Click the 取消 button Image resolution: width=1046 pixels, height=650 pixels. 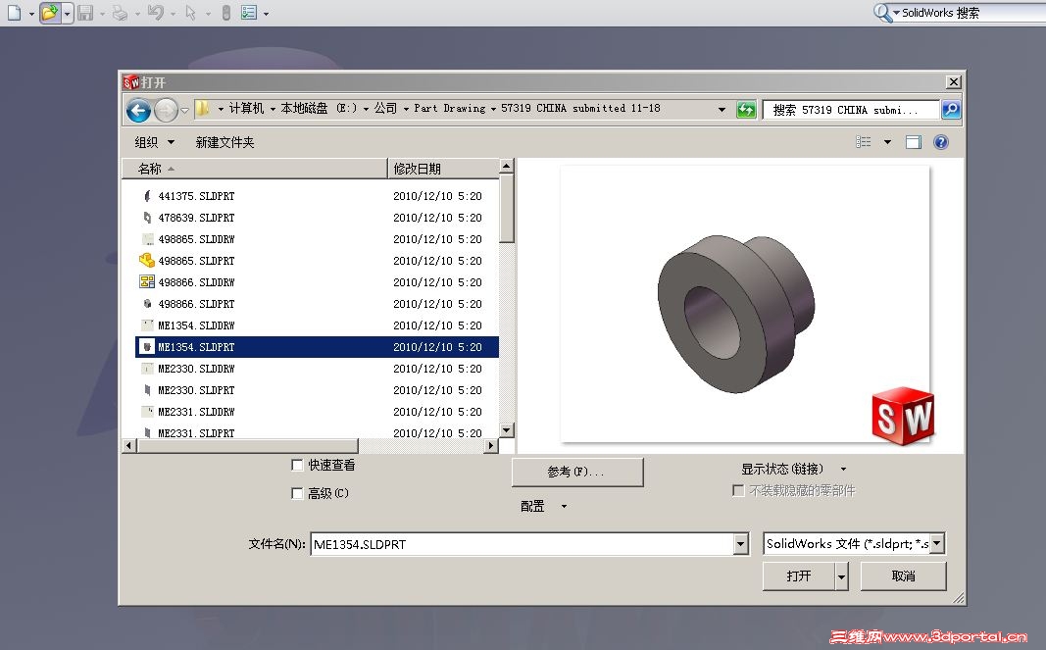[903, 575]
